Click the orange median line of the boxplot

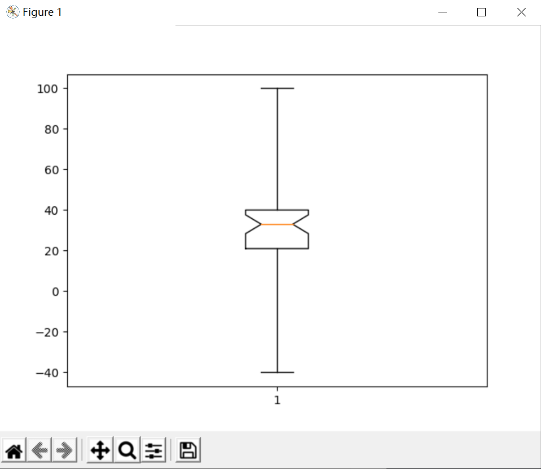277,224
